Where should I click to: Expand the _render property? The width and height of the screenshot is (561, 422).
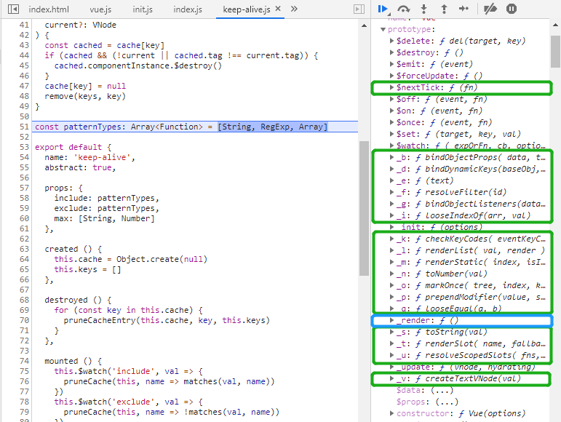tap(391, 320)
